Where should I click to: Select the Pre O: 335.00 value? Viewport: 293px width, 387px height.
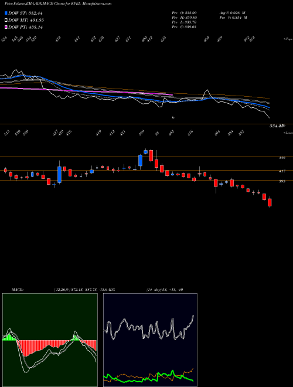coord(184,12)
